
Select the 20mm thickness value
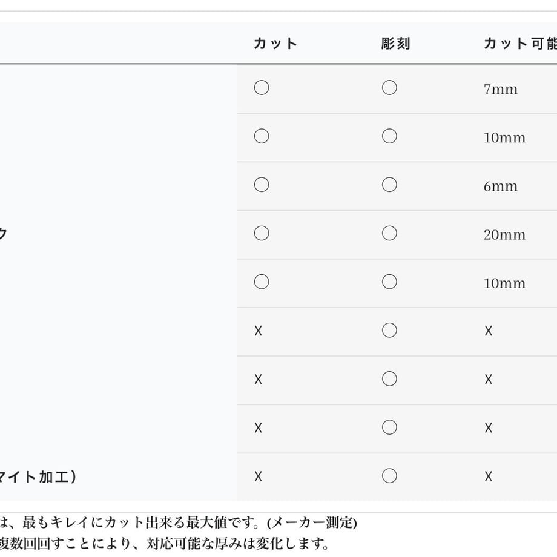[x=504, y=234]
